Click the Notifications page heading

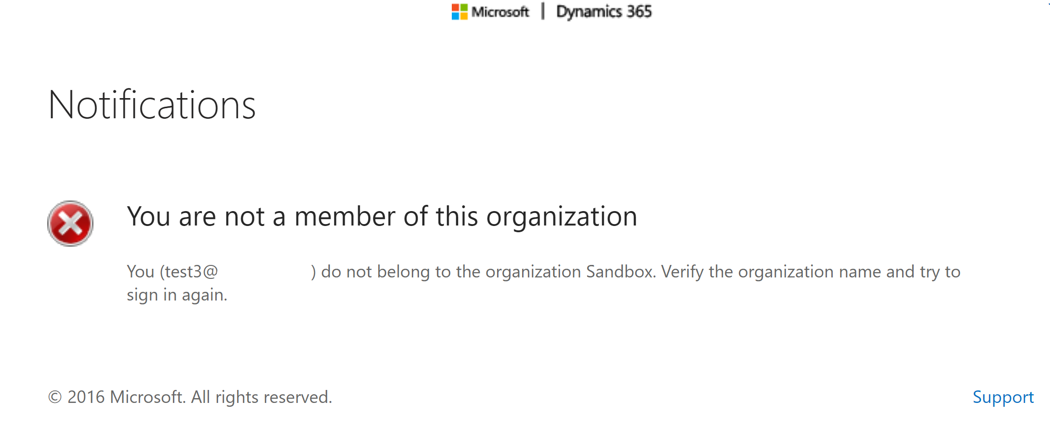click(x=152, y=105)
